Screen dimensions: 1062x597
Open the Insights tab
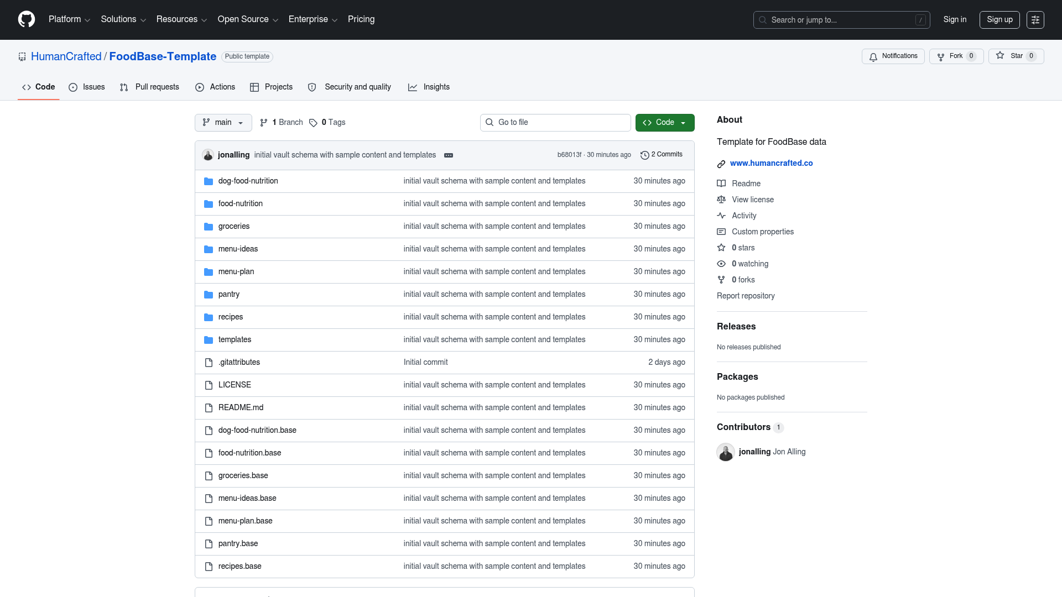click(x=429, y=87)
